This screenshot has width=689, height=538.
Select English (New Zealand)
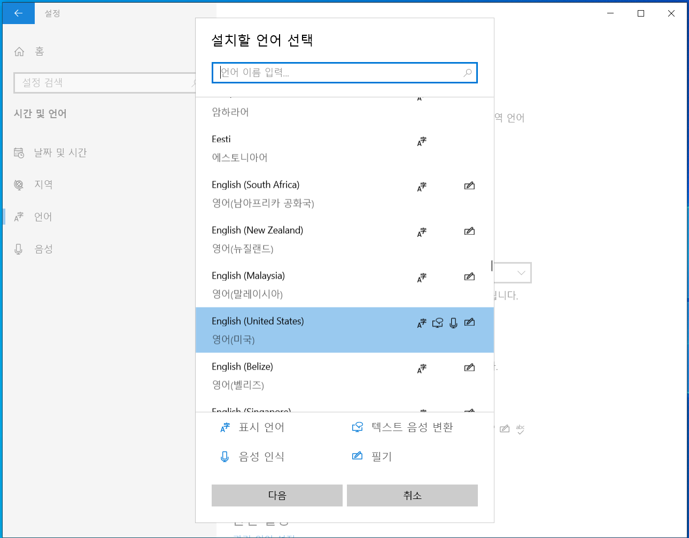(x=345, y=239)
